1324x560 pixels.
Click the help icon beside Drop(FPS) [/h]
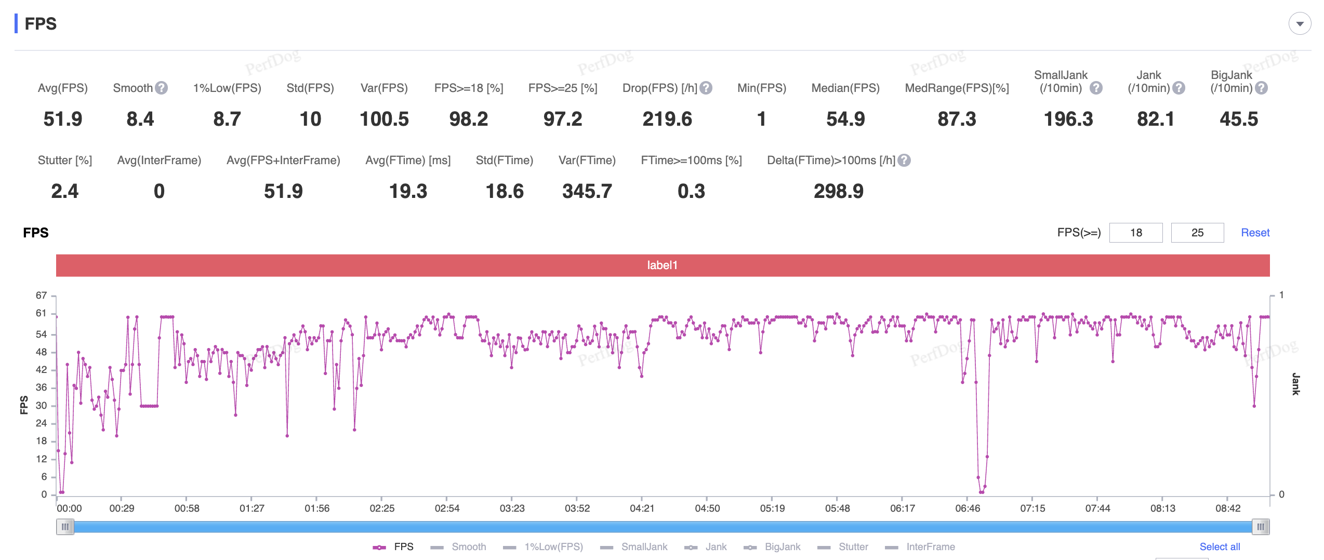706,88
